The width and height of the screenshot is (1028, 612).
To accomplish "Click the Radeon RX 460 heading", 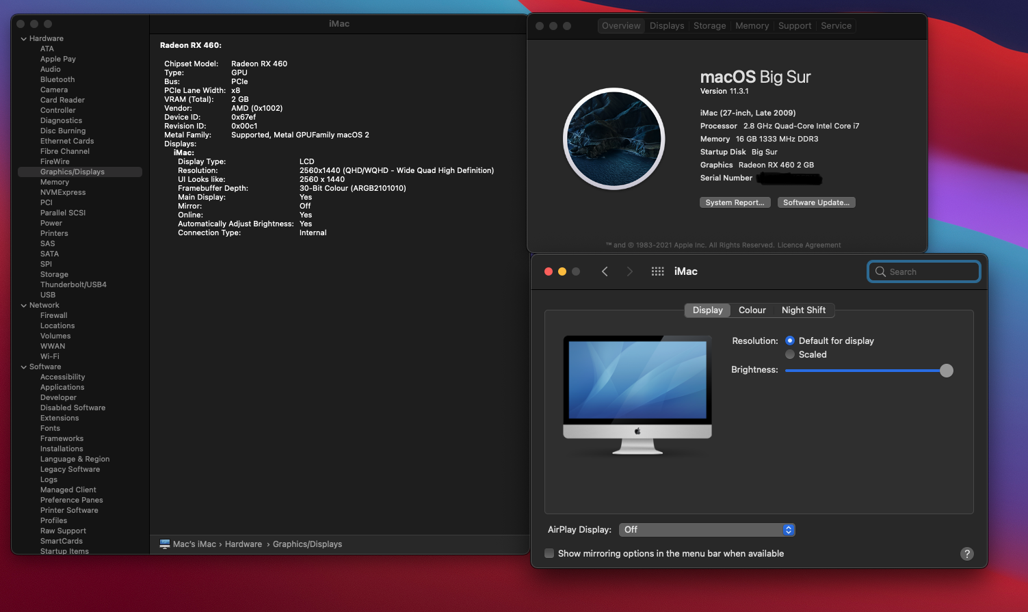I will [x=191, y=46].
